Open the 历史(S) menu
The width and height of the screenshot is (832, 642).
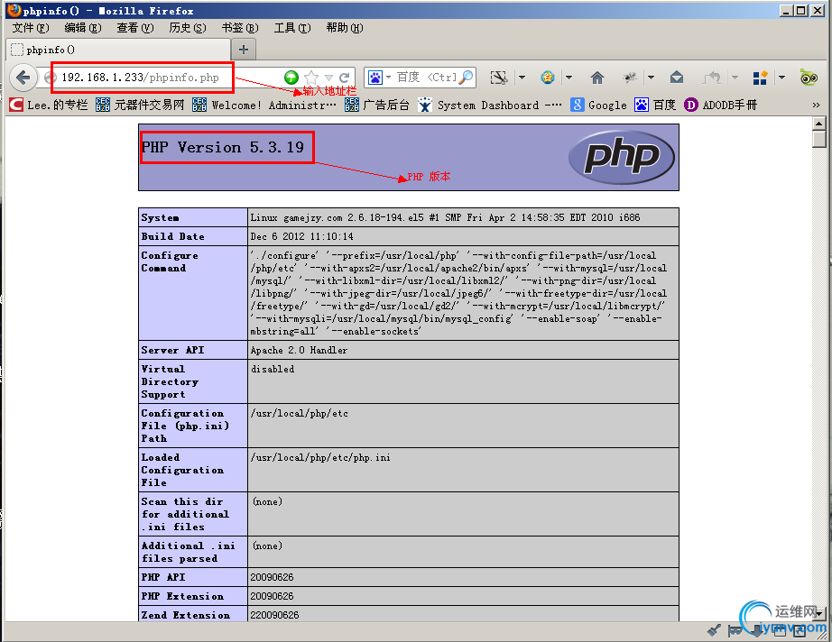[x=188, y=28]
